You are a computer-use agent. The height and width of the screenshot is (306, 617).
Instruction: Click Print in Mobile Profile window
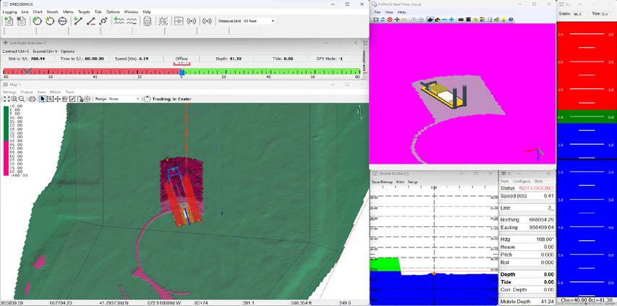(x=400, y=182)
